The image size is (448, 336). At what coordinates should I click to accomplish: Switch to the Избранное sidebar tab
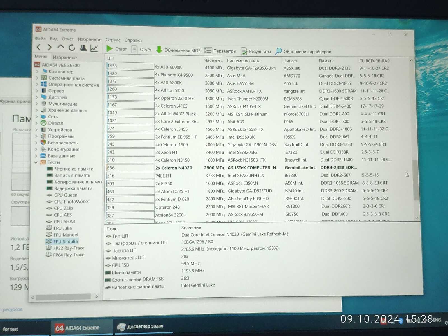[65, 57]
